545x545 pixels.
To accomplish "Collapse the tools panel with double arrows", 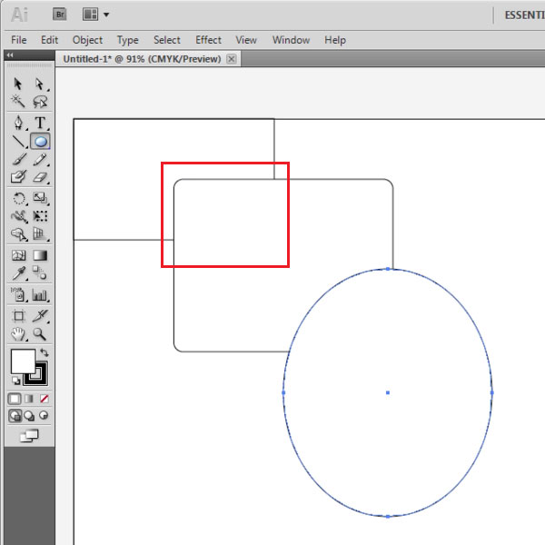I will click(x=10, y=54).
